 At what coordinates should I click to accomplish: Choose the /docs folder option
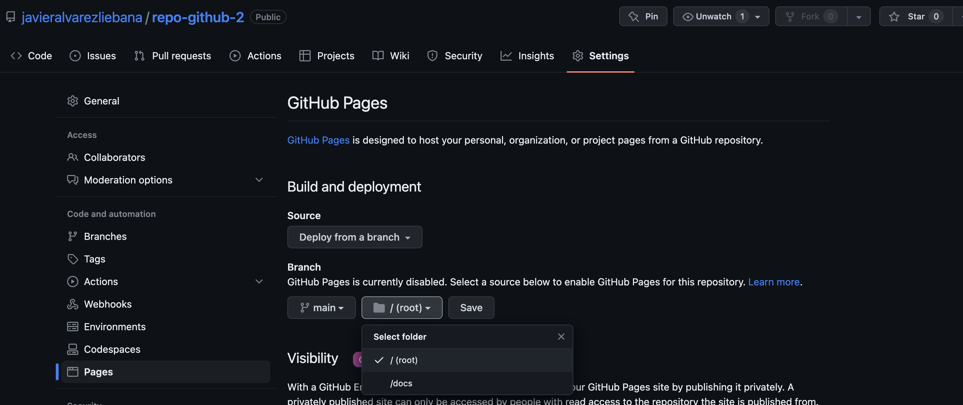click(x=401, y=383)
